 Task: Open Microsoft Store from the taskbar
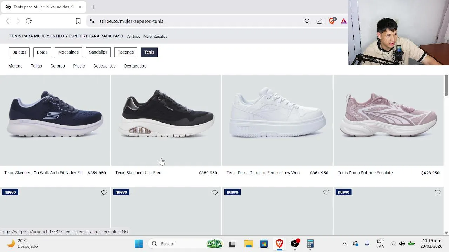click(264, 244)
